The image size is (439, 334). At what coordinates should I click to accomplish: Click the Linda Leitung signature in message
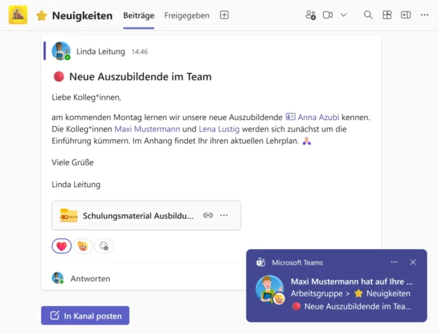click(x=76, y=184)
